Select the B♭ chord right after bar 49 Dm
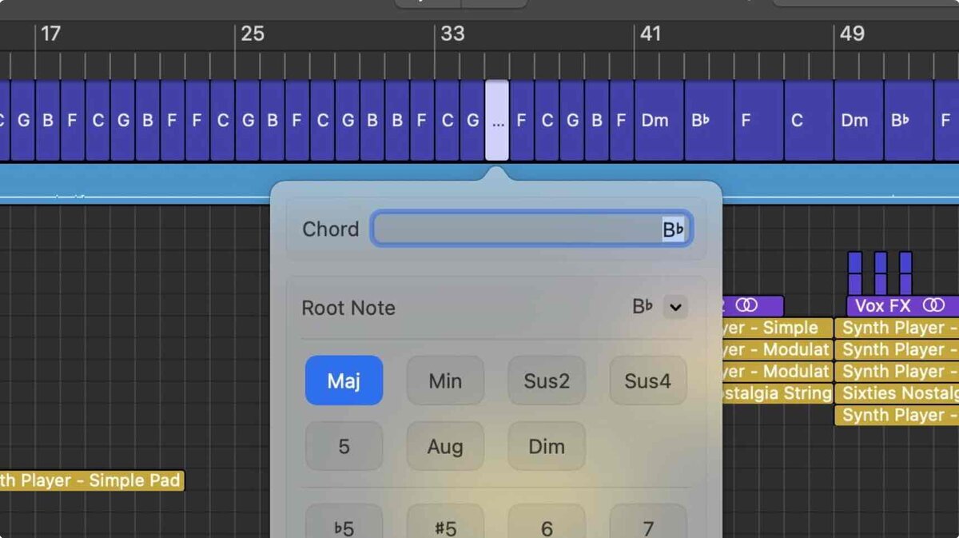The width and height of the screenshot is (959, 538). pos(909,121)
